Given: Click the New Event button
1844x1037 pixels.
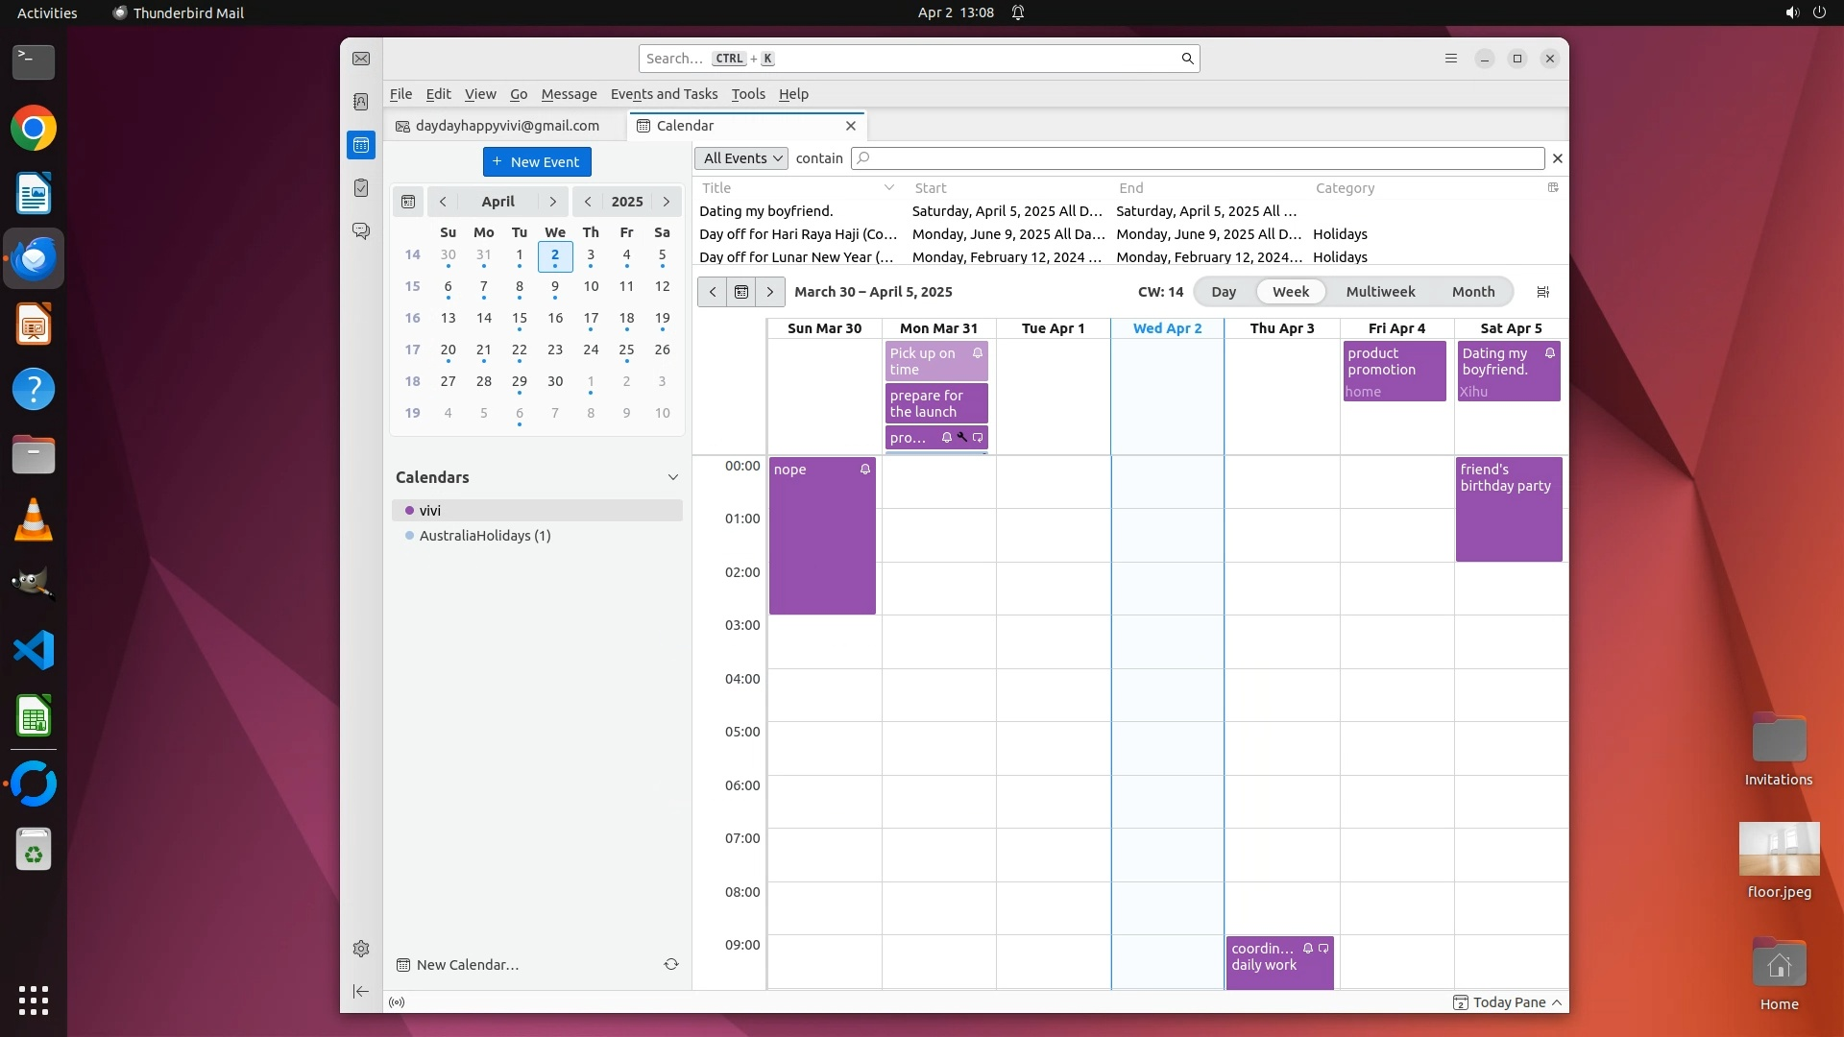Looking at the screenshot, I should click(x=537, y=162).
